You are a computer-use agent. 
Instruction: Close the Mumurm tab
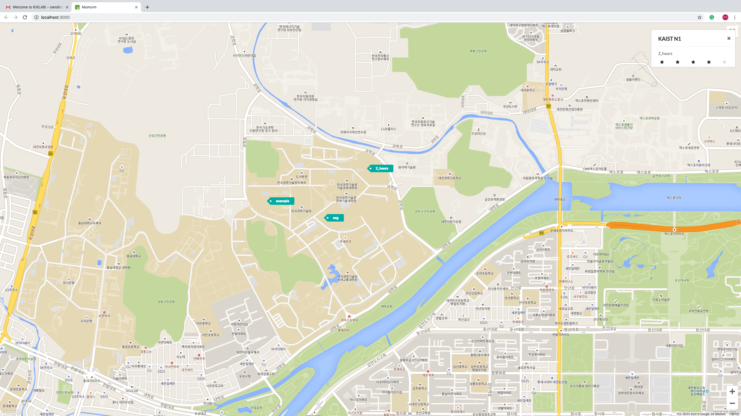click(136, 7)
